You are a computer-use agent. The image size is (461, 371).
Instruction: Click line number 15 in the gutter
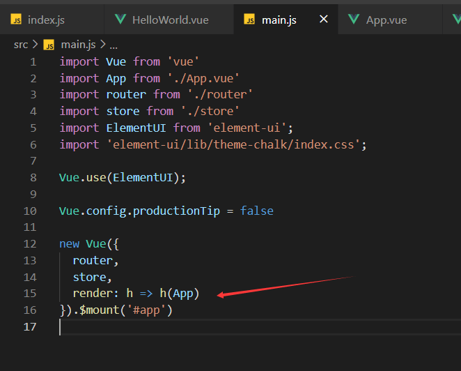pos(29,294)
